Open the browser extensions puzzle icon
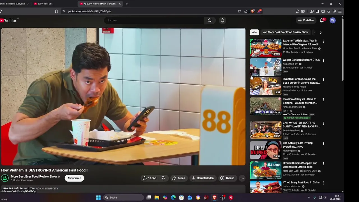Screen dimensions: 359x202 (297, 11)
